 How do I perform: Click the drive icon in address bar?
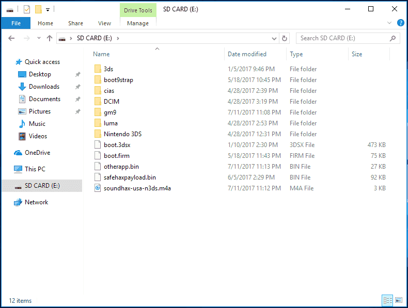click(62, 39)
